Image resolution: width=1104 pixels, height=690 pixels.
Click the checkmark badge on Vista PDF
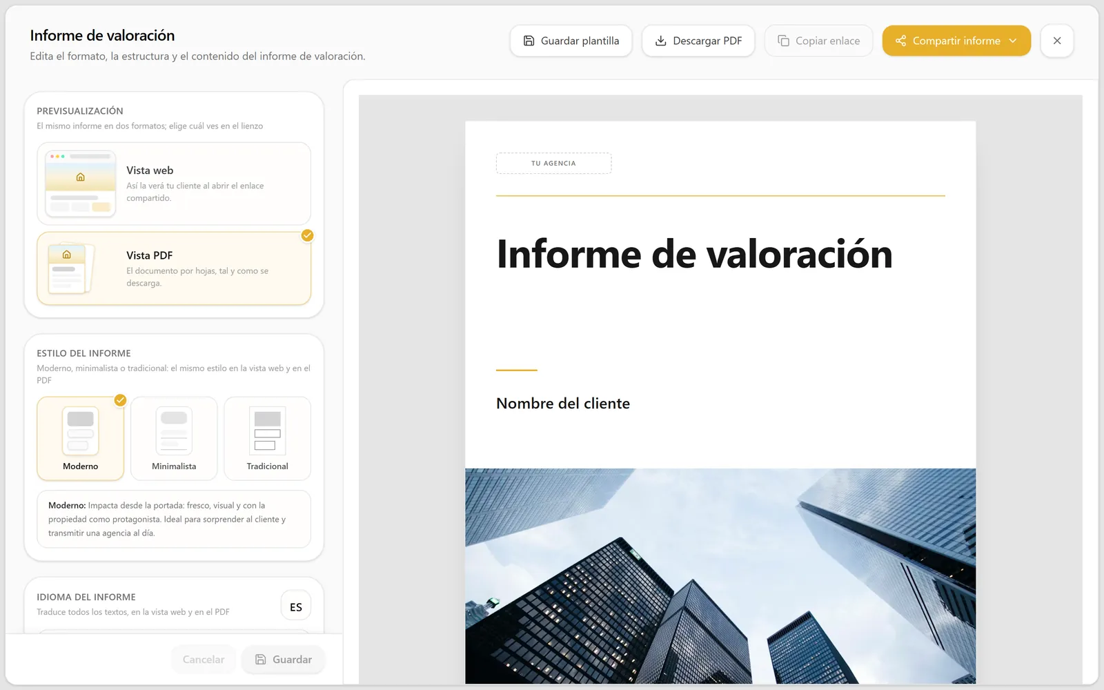tap(307, 235)
